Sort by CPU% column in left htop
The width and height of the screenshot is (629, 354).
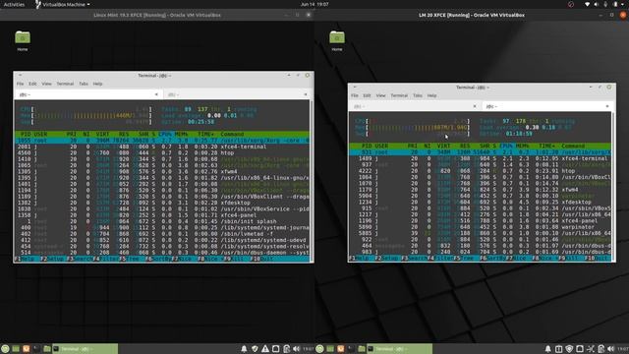pos(164,134)
